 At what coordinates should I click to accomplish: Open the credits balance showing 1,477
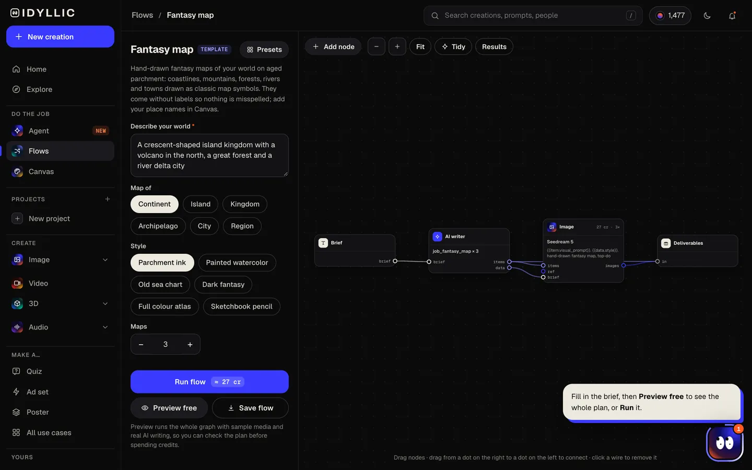670,16
